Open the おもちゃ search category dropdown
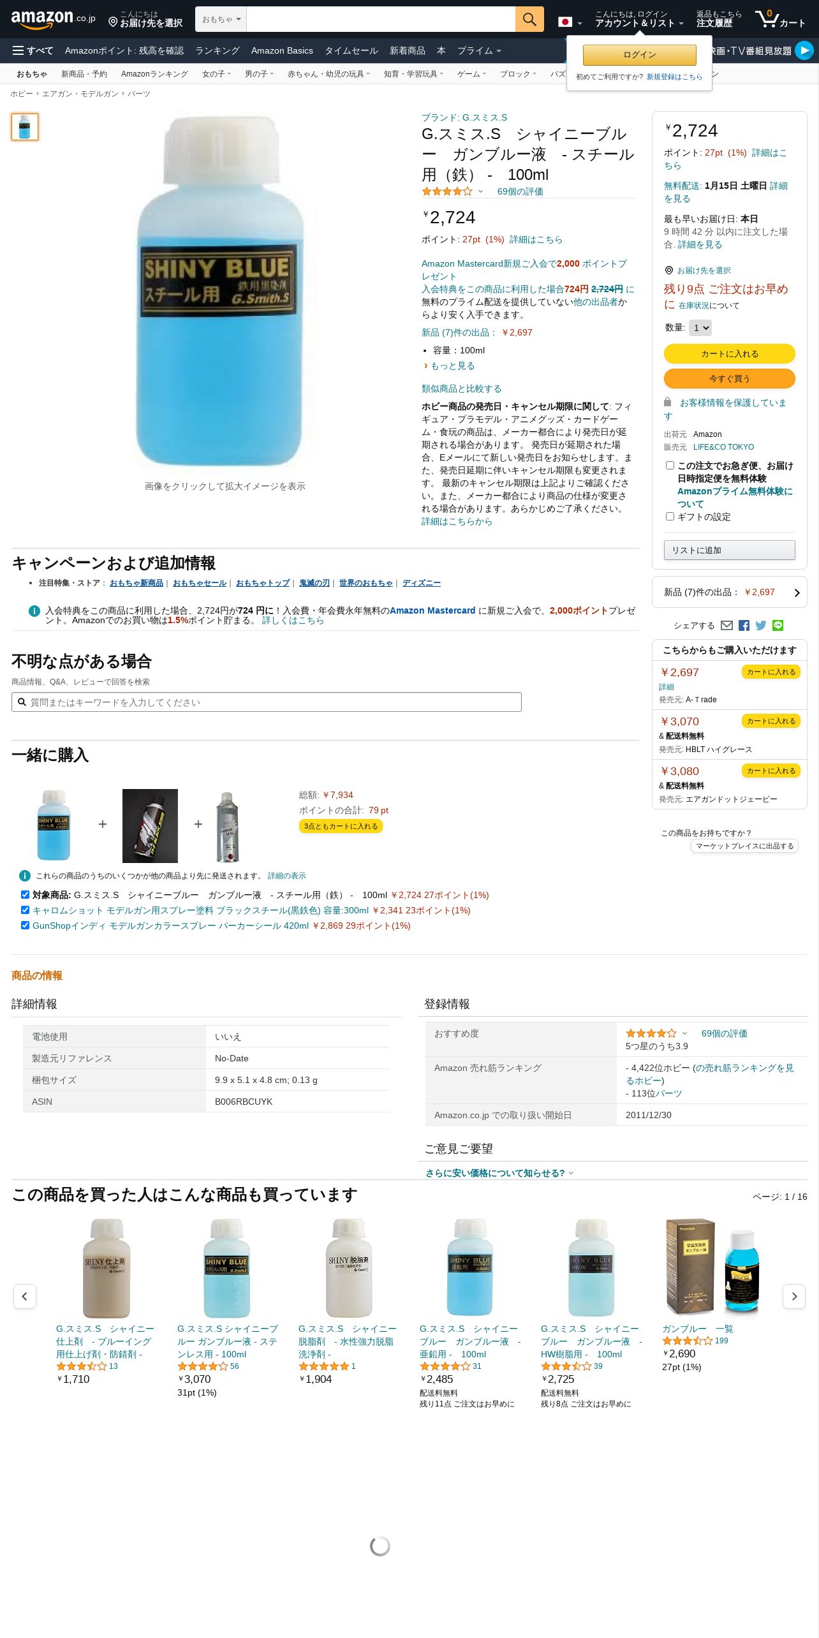 pos(221,19)
